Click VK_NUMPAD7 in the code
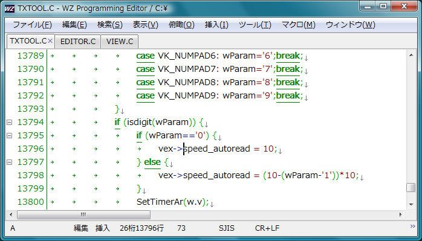 tap(186, 69)
